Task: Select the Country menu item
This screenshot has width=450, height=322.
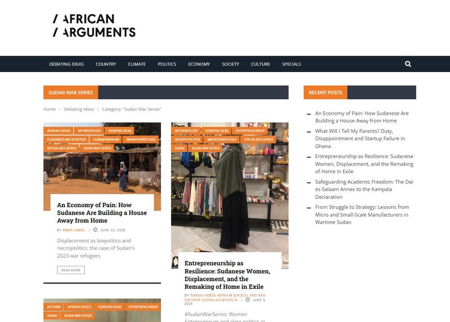Action: coord(106,64)
